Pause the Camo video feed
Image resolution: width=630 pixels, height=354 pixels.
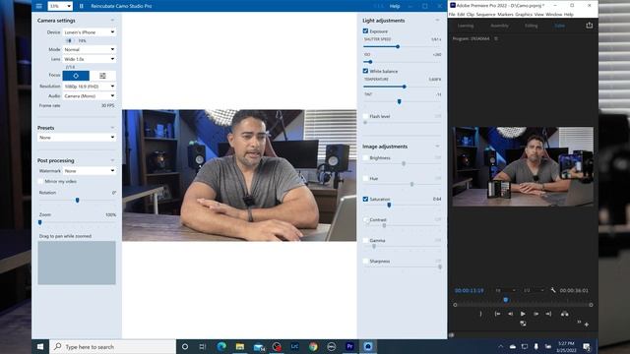click(81, 6)
